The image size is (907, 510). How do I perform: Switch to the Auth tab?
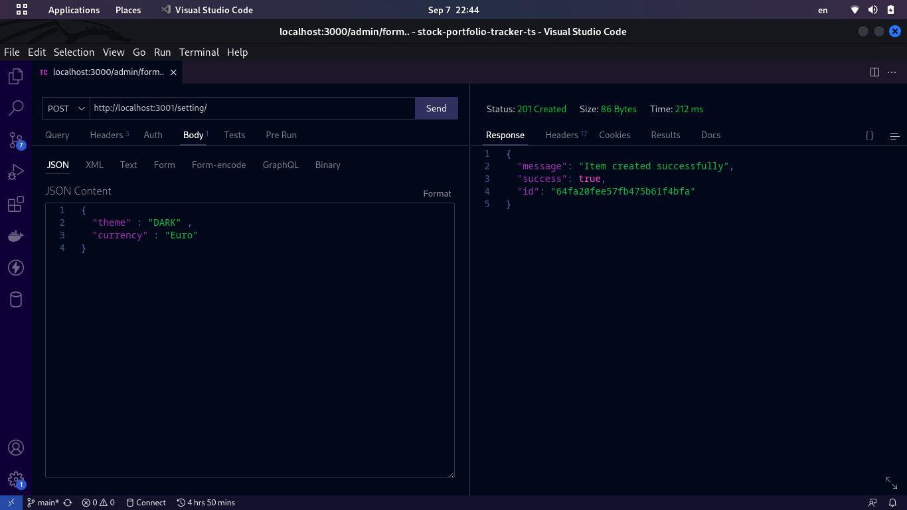click(153, 135)
